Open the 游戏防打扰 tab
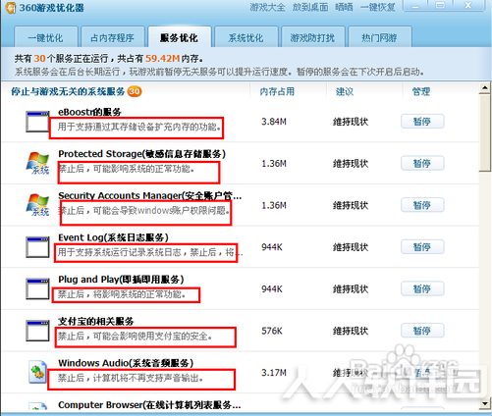This screenshot has height=416, width=492. 312,37
